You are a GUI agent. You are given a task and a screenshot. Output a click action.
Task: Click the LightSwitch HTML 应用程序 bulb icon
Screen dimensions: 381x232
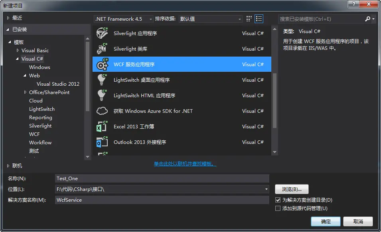click(102, 95)
